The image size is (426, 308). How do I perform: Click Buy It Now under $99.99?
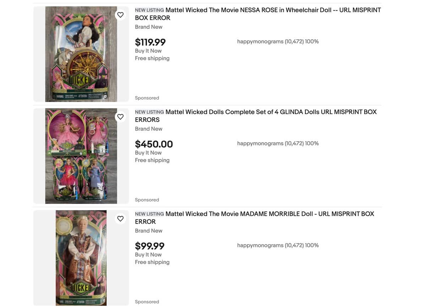pyautogui.click(x=148, y=254)
